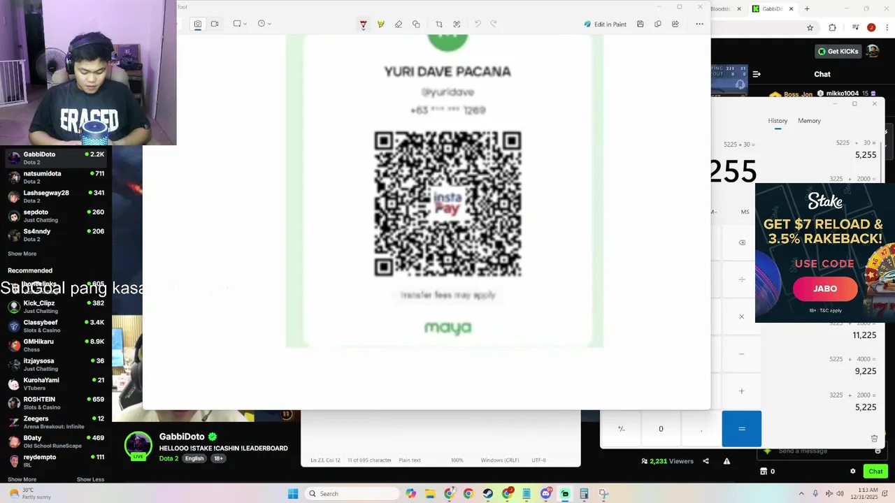Viewport: 895px width, 503px height.
Task: Bookmark this page with star icon
Action: [810, 28]
